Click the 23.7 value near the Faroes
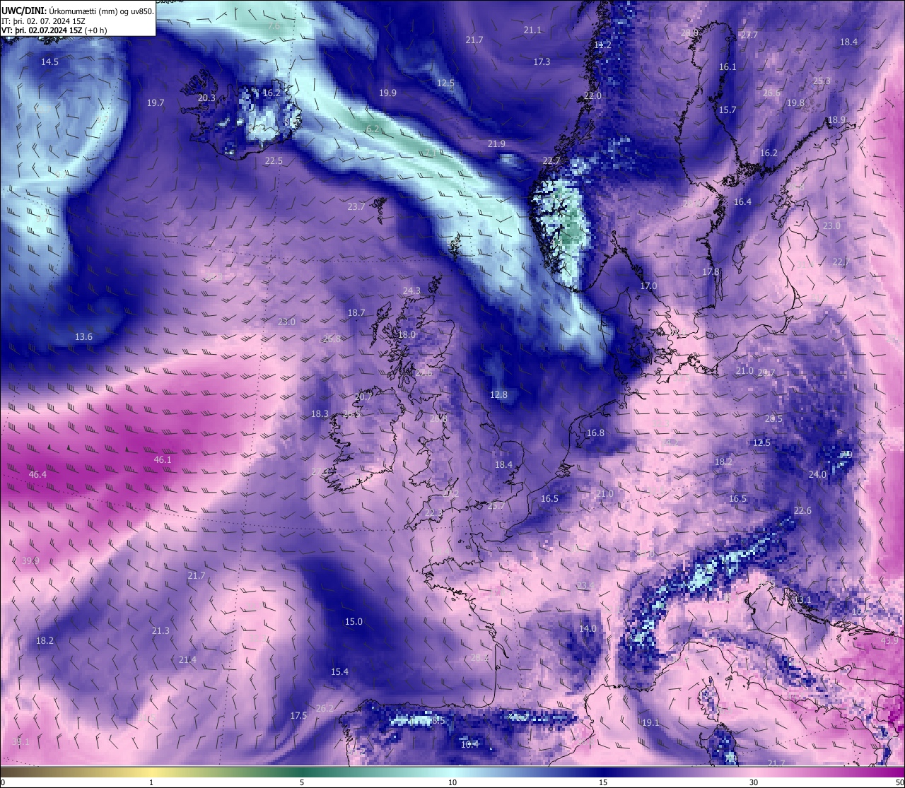The height and width of the screenshot is (788, 905). click(356, 206)
